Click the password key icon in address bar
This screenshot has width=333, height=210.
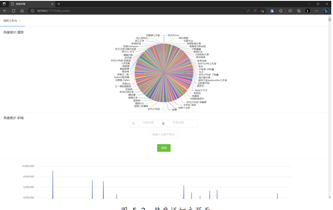248,11
